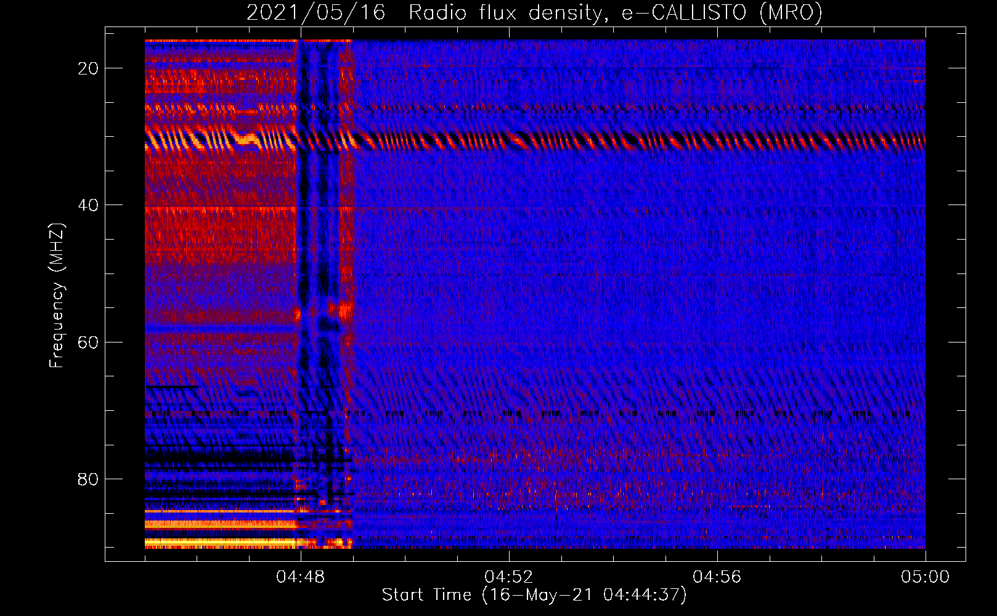Click the '40' frequency tick label
This screenshot has width=997, height=616.
pyautogui.click(x=88, y=205)
